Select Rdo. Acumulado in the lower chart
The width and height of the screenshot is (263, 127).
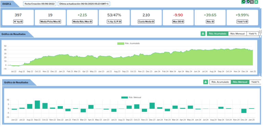point(220,82)
